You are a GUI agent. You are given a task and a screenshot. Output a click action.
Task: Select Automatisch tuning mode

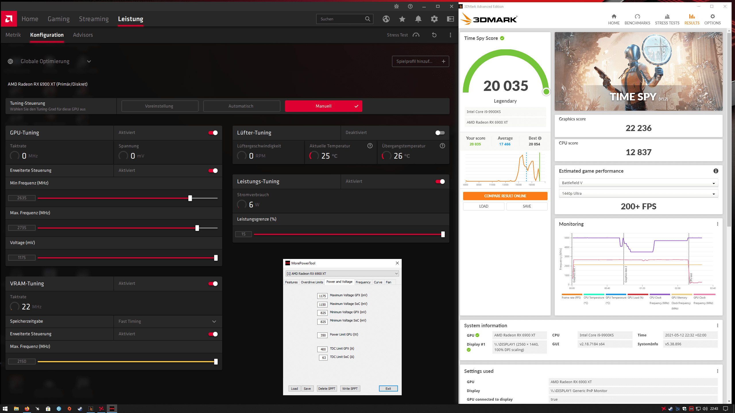241,106
